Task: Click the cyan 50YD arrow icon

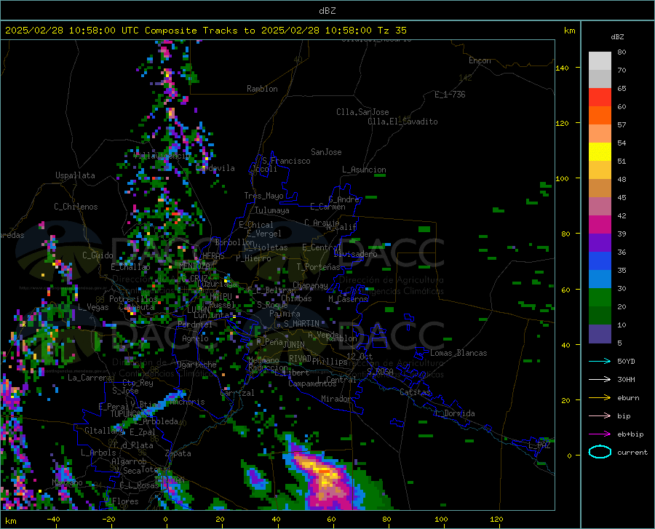Action: point(600,361)
